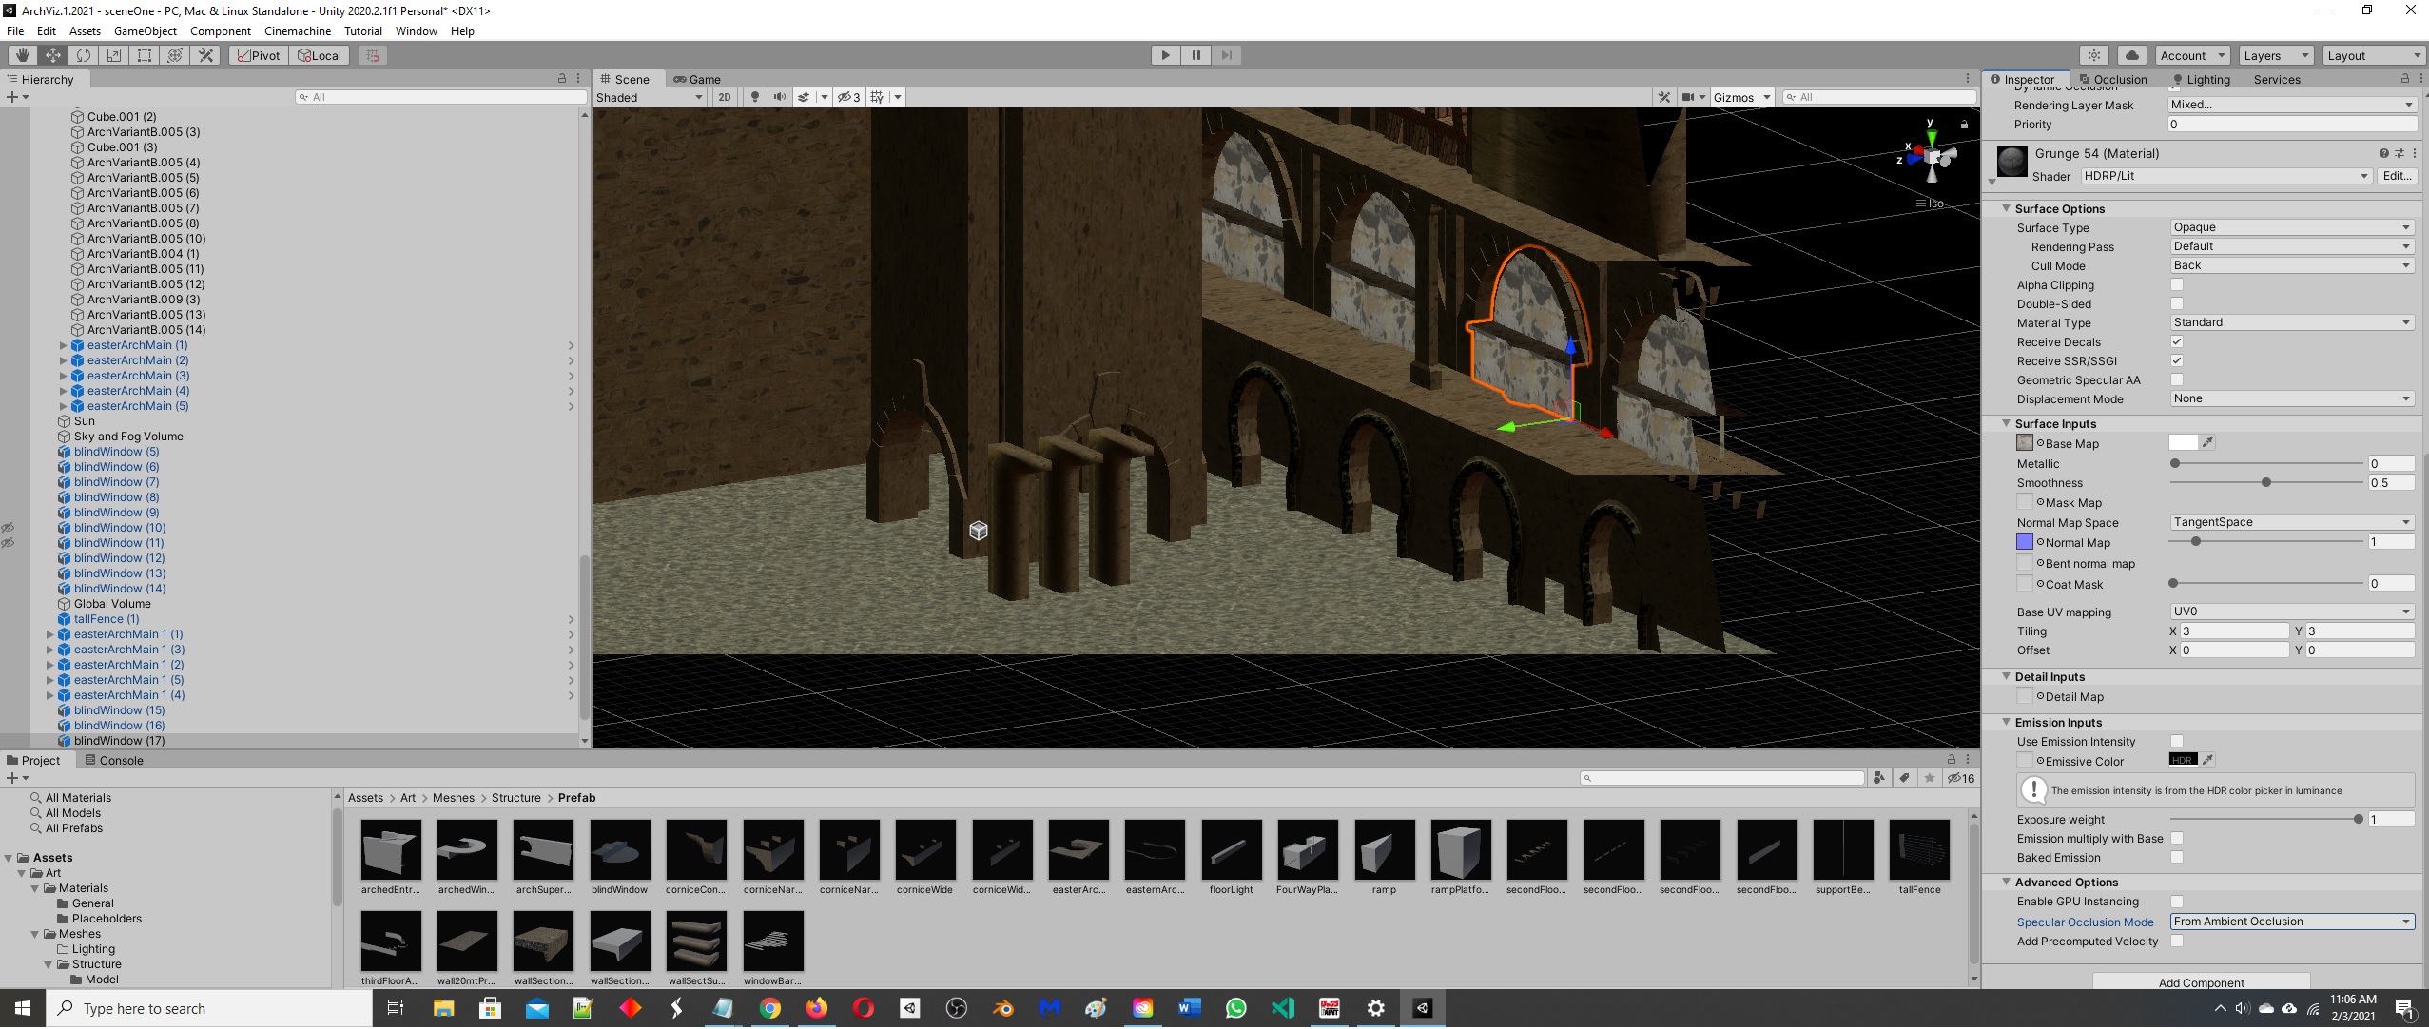The image size is (2429, 1029).
Task: Click the shader Edit... button
Action: coord(2396,176)
